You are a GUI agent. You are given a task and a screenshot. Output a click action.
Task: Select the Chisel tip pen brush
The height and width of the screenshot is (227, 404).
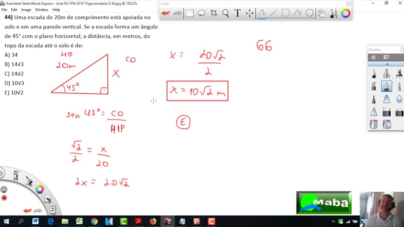point(374,86)
